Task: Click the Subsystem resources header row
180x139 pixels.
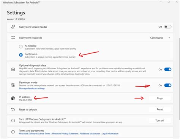Action: click(x=90, y=37)
